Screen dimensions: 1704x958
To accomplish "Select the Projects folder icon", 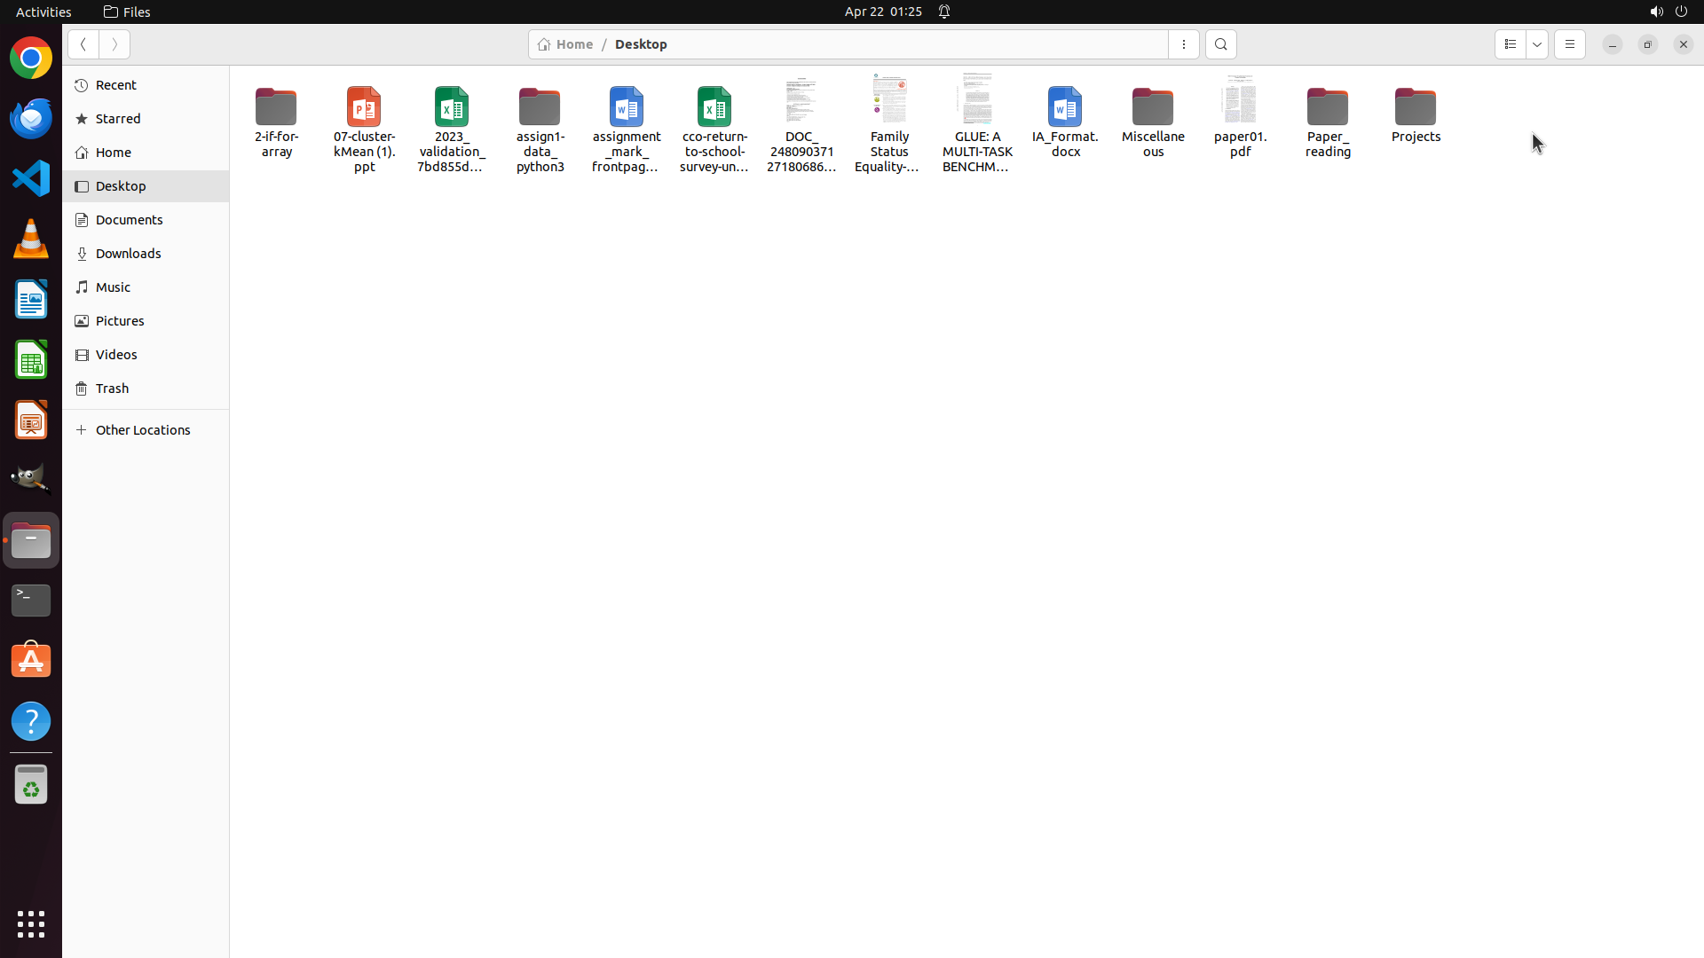I will coord(1415,108).
